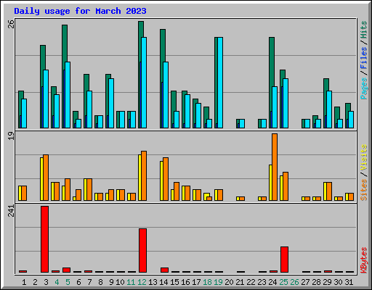Click day label '12' on the x-axis
This screenshot has width=372, height=290.
(142, 282)
